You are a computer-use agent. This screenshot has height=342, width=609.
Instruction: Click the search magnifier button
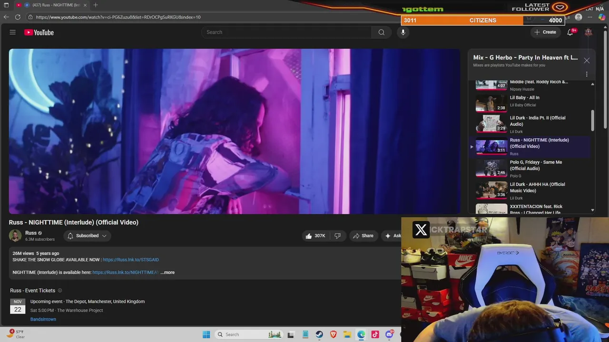coord(382,32)
